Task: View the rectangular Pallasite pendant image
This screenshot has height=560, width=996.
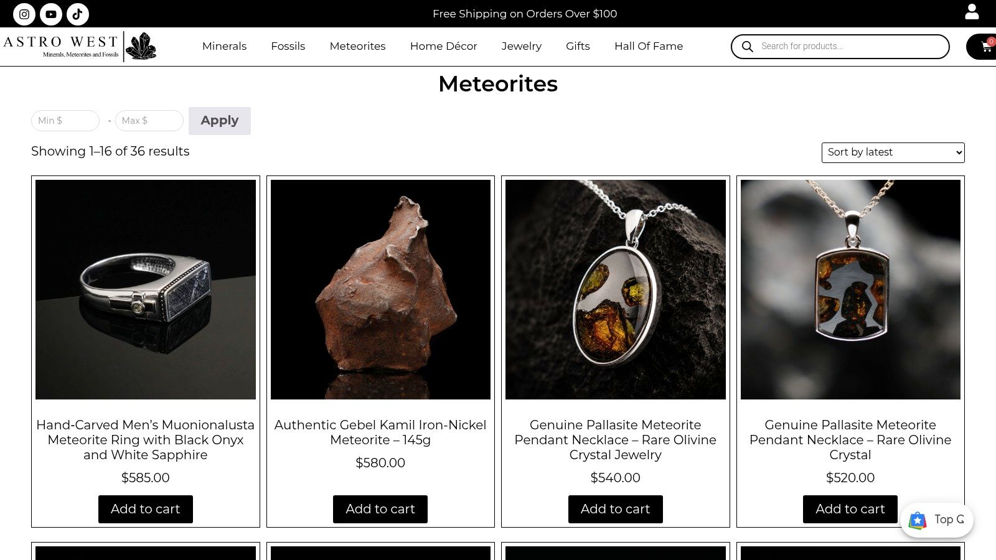Action: 850,289
